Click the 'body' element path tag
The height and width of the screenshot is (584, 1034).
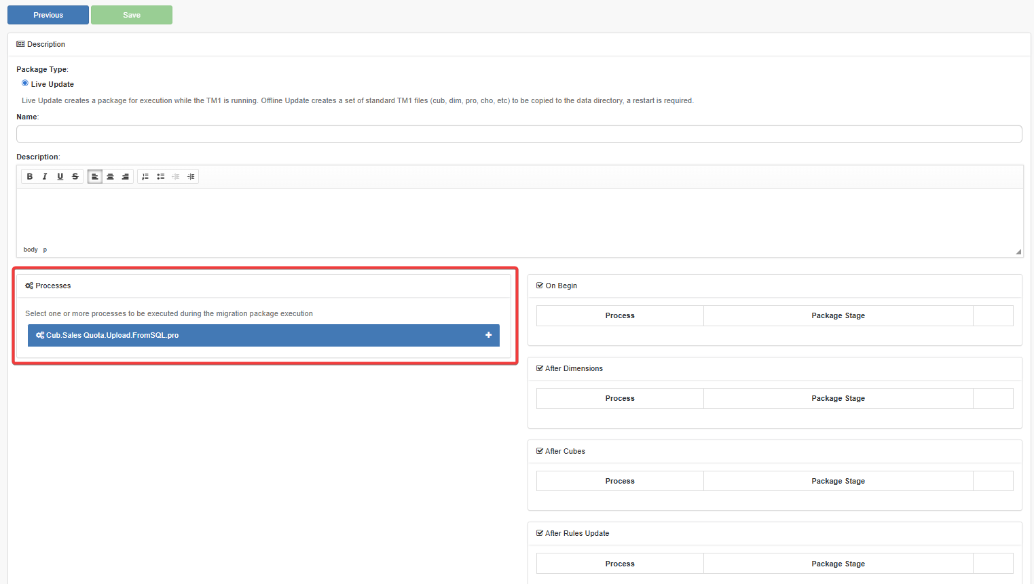(31, 250)
